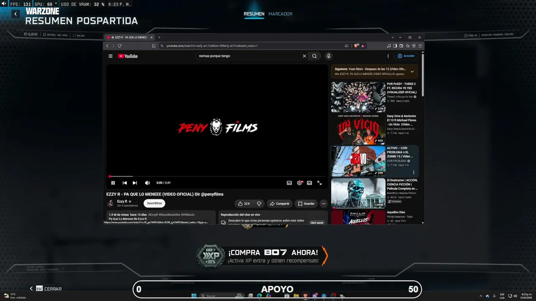Switch to the Warzone MARCADOR tab
This screenshot has width=536, height=301.
281,14
